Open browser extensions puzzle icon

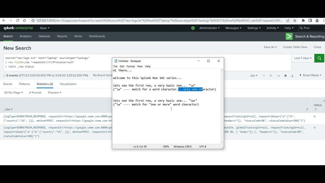303,21
